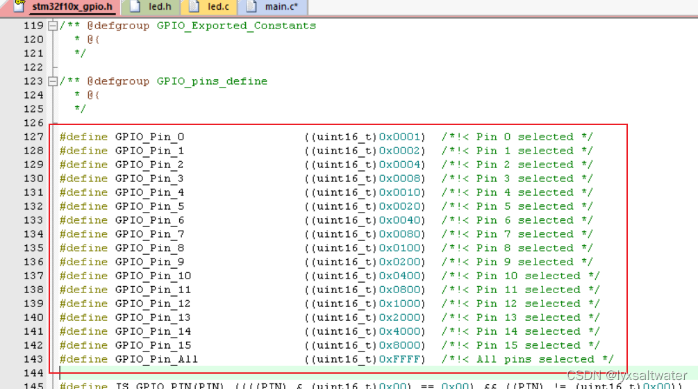Place cursor on GPIO_Pin_2 identifier

point(149,164)
